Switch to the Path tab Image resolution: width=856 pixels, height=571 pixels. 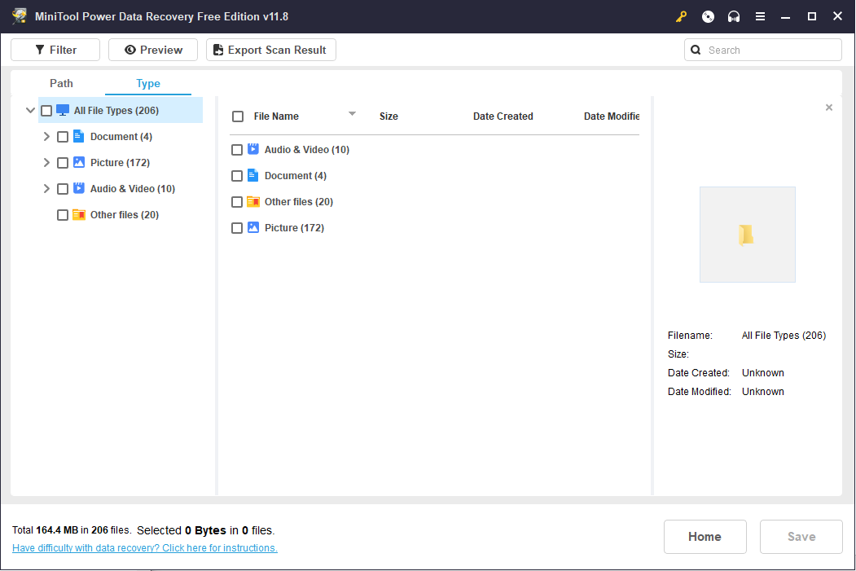61,83
